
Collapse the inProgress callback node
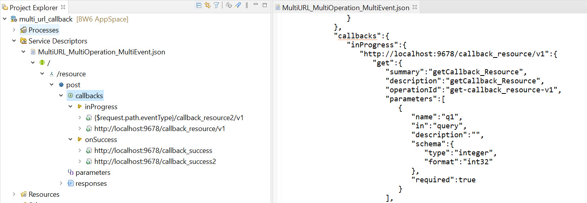coord(70,107)
